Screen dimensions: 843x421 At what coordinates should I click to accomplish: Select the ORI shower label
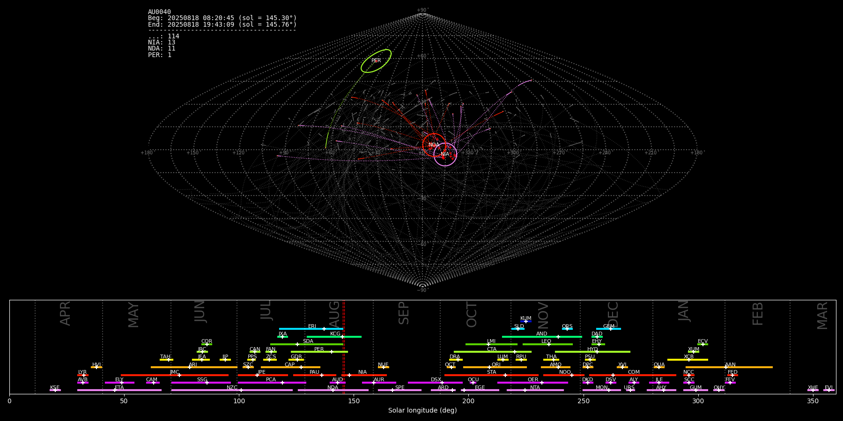496,365
